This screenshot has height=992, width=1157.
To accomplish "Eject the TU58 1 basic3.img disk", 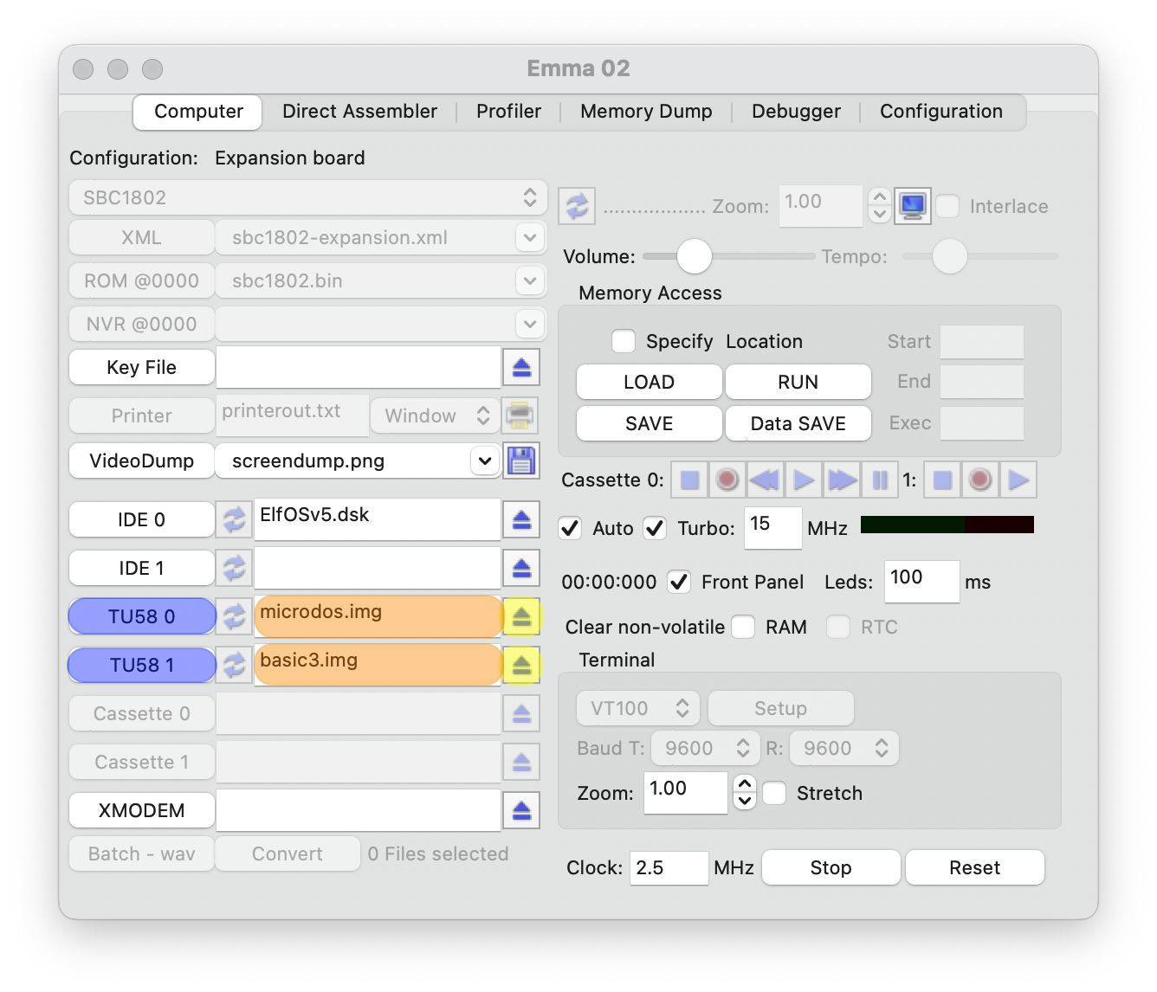I will click(x=521, y=665).
